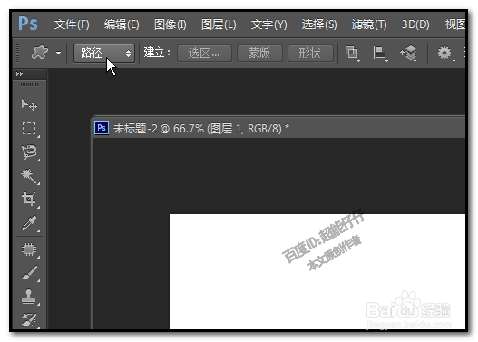Viewport: 478px width, 342px height.
Task: Click the 蒙版 button
Action: pos(259,54)
